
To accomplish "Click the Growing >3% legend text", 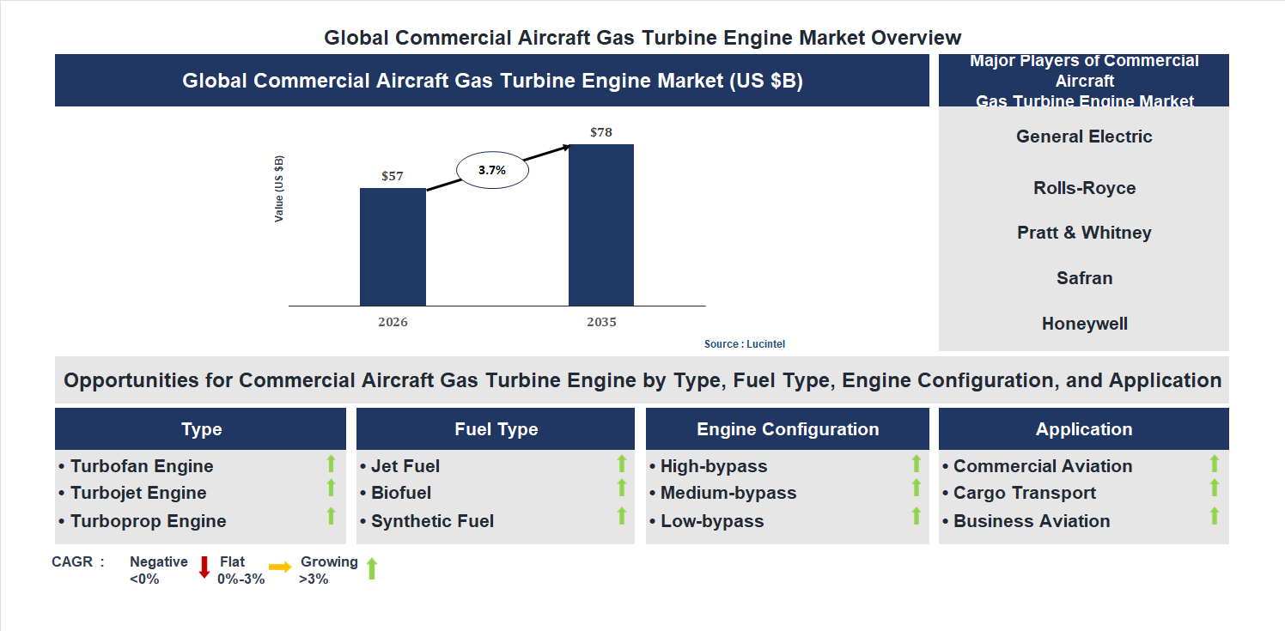I will pyautogui.click(x=329, y=570).
